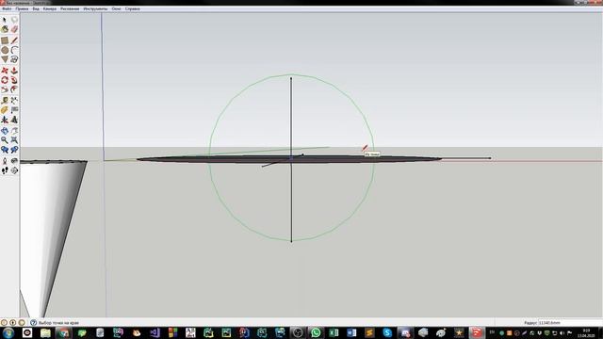Activate the Circle drawing tool

tap(5, 50)
